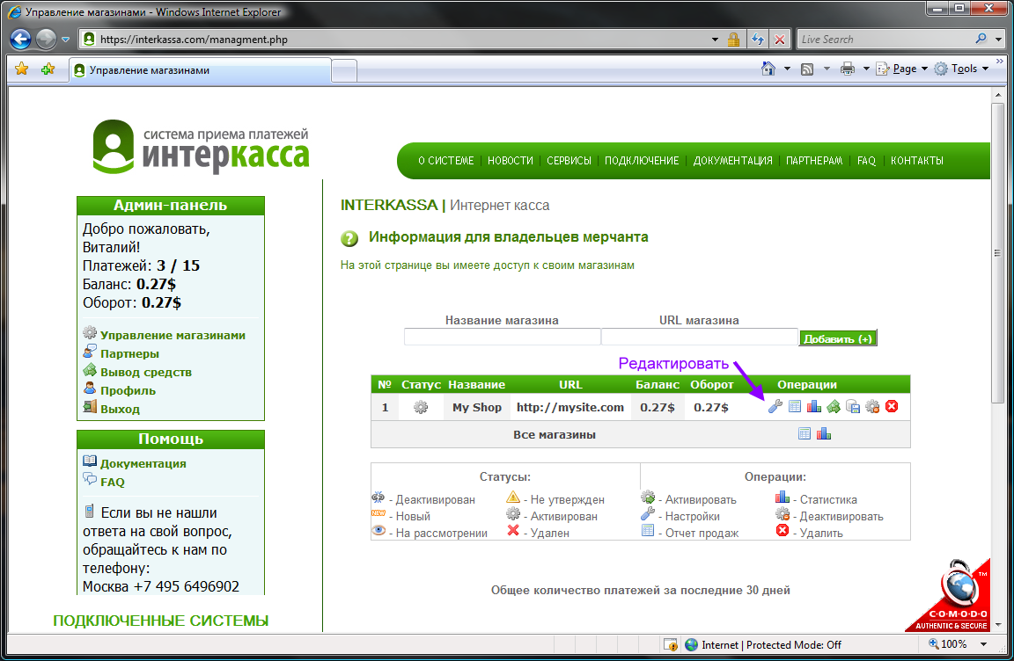The height and width of the screenshot is (661, 1014).
Task: Click the Интеркасса logo
Action: [201, 147]
